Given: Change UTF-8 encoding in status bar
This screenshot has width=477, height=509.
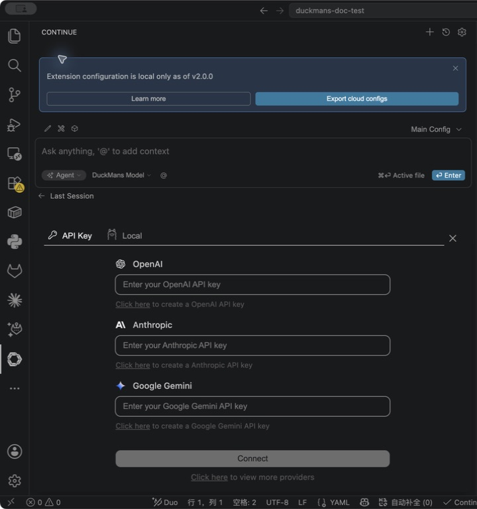Looking at the screenshot, I should pyautogui.click(x=277, y=502).
